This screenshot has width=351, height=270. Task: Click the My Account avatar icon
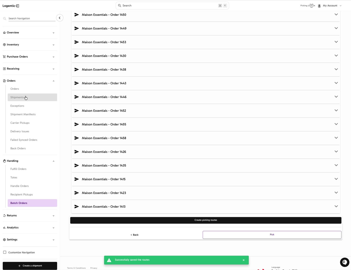point(319,6)
